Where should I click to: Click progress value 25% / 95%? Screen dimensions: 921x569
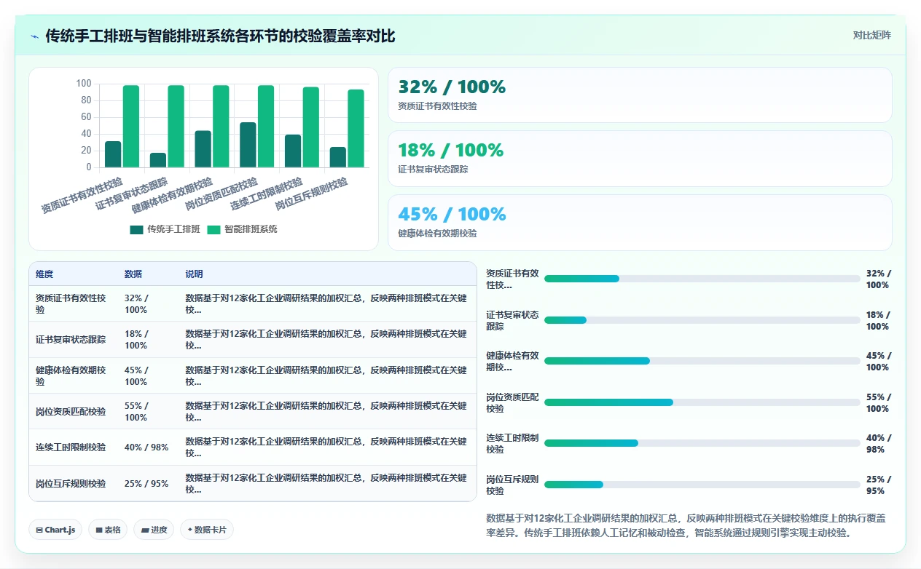(x=878, y=485)
